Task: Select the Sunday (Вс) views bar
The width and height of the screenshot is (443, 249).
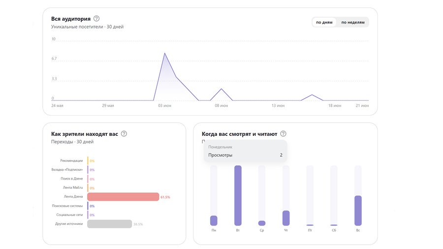Action: click(x=358, y=210)
